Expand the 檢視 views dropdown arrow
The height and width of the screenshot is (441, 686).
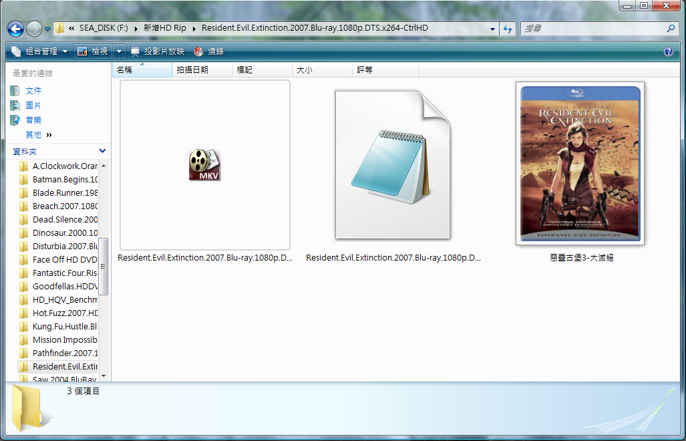[x=120, y=51]
